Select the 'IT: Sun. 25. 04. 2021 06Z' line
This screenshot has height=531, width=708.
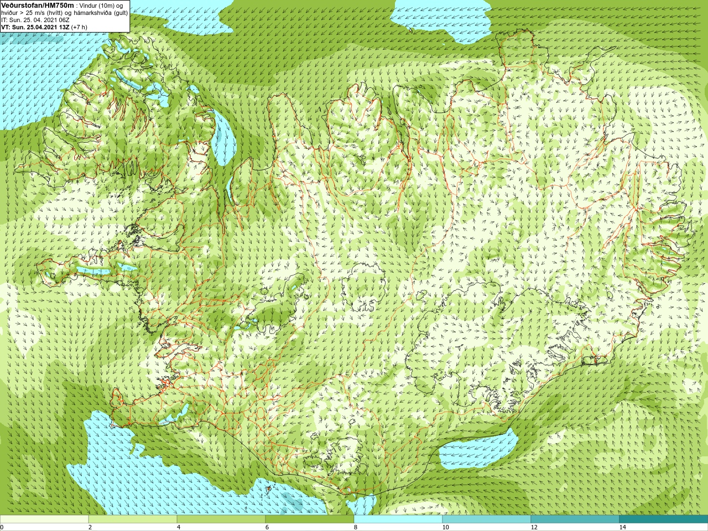point(35,20)
